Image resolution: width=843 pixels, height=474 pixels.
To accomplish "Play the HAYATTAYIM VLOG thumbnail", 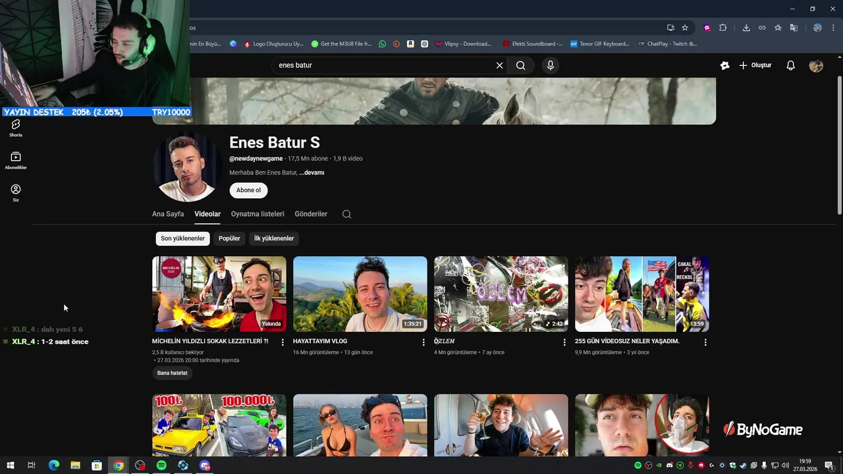I will pos(360,294).
